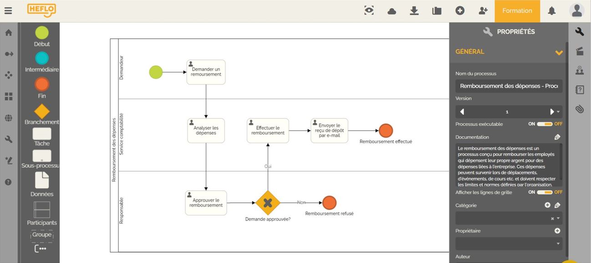
Task: Select the Fin end event shape
Action: pos(42,84)
